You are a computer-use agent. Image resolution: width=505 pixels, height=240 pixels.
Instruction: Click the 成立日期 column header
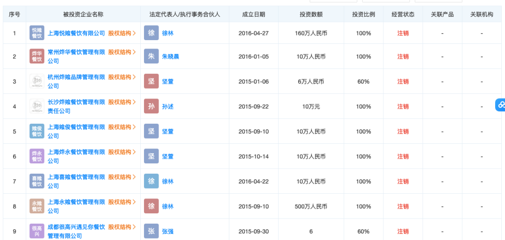253,14
